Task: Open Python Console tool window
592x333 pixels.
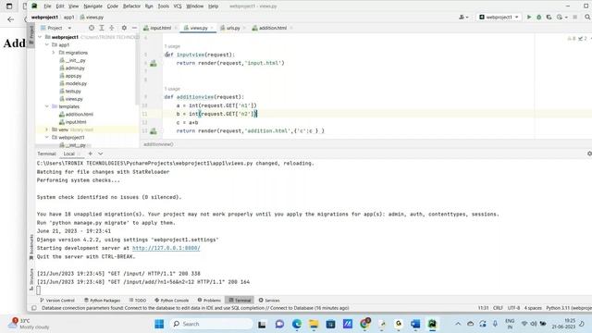Action: pos(172,300)
